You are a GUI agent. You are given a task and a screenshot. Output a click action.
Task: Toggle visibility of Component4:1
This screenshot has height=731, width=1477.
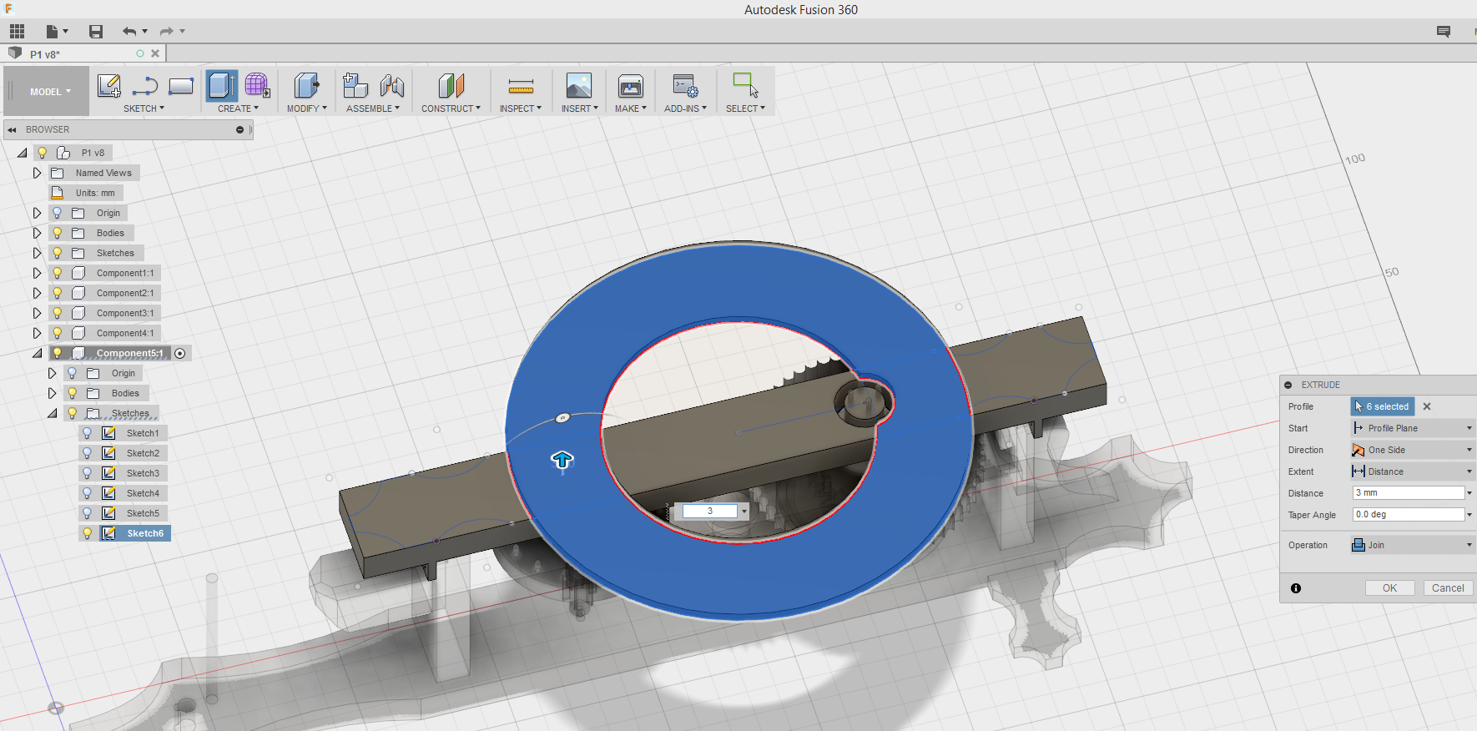coord(58,333)
